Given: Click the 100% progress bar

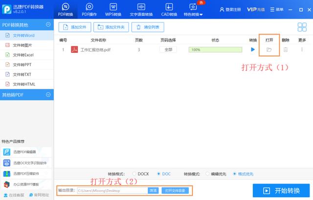Looking at the screenshot, I should 215,50.
